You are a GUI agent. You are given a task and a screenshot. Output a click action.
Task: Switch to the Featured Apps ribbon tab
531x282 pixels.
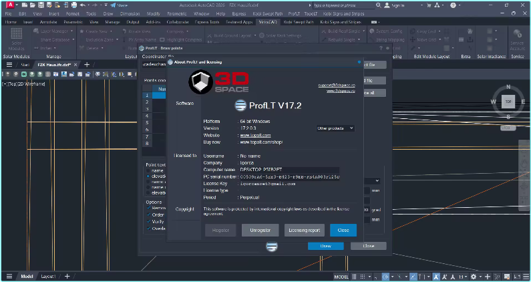[239, 22]
